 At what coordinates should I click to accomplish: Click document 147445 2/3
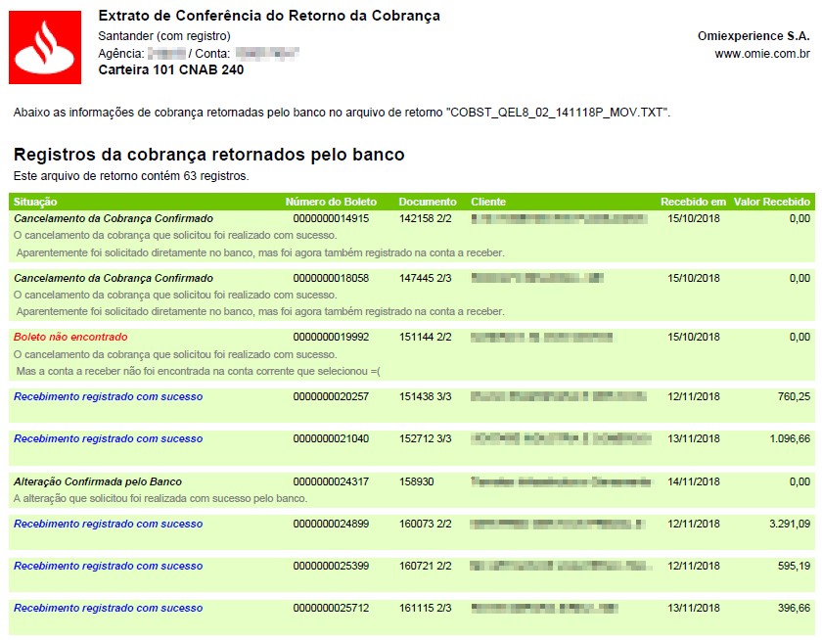pyautogui.click(x=425, y=278)
